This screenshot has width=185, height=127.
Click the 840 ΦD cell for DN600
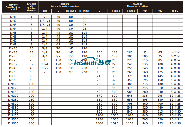145,123
